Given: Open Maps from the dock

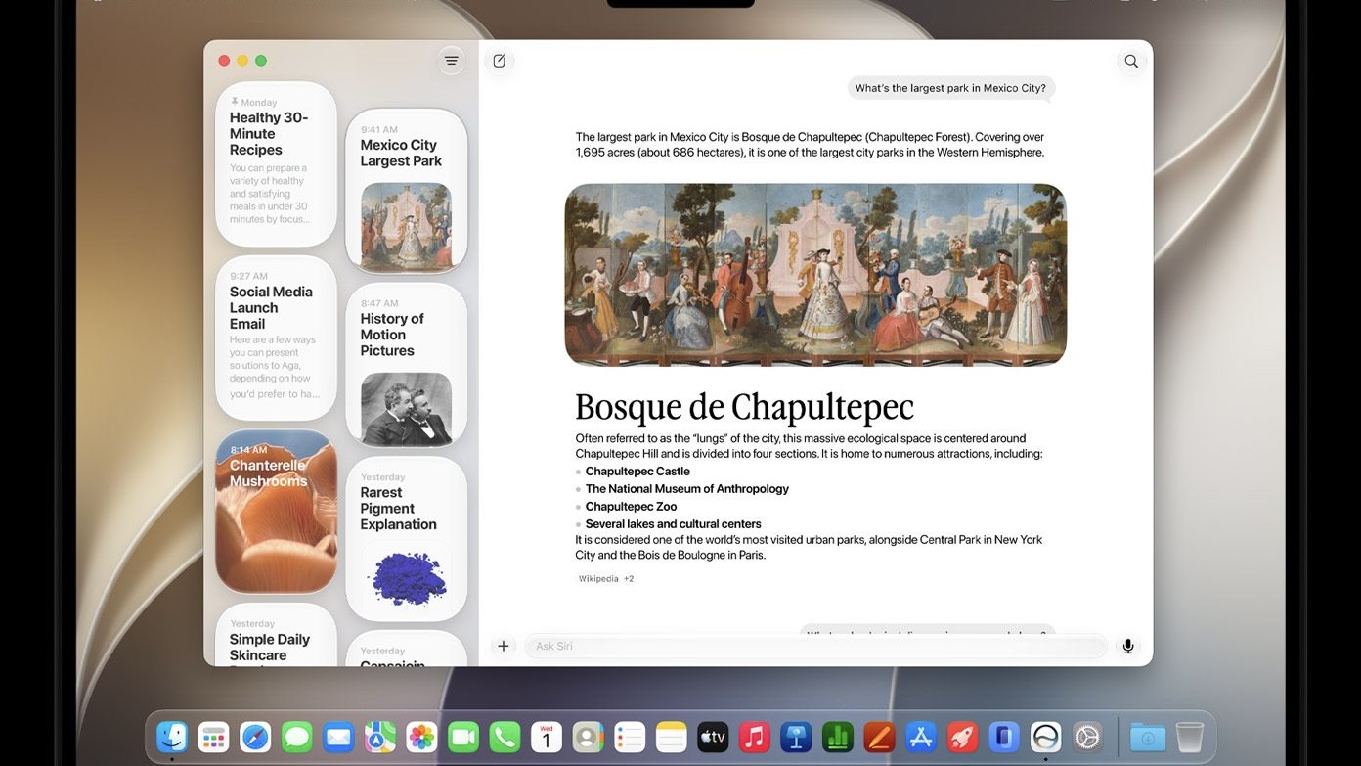Looking at the screenshot, I should pyautogui.click(x=380, y=737).
